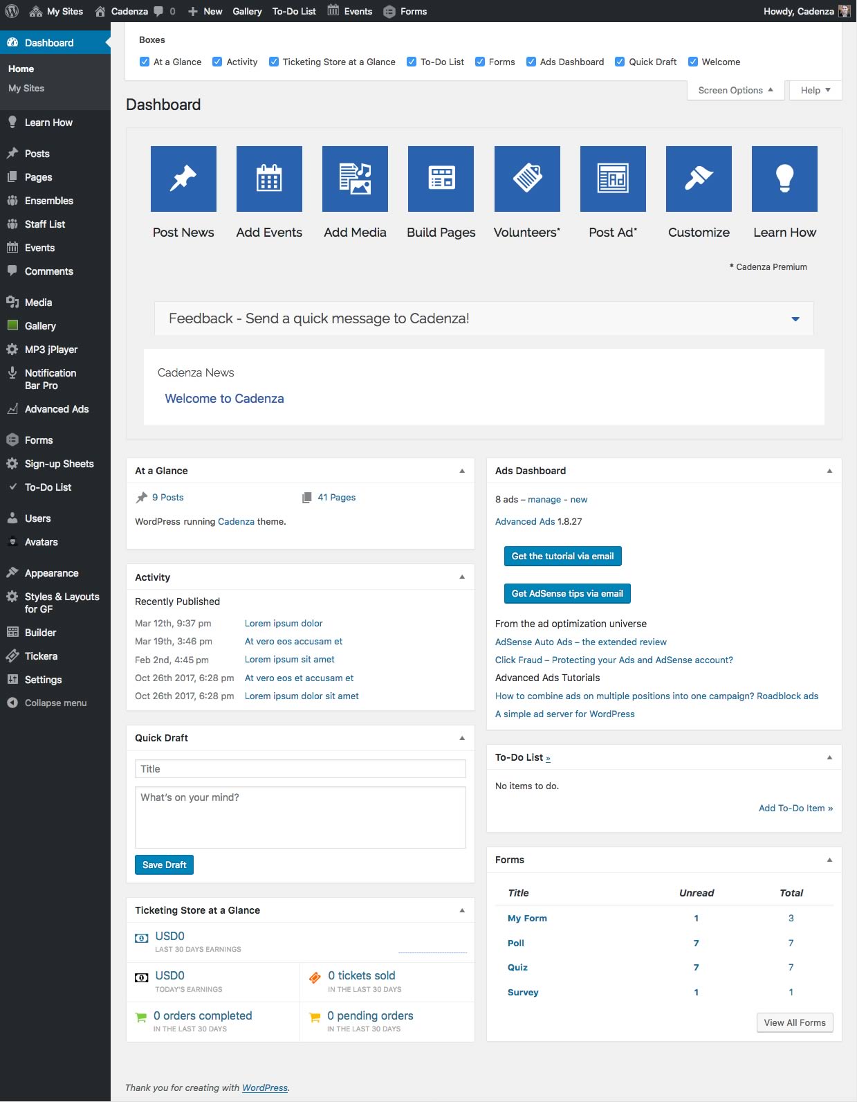Toggle the Ads Dashboard checkbox
The height and width of the screenshot is (1102, 857).
pyautogui.click(x=531, y=62)
